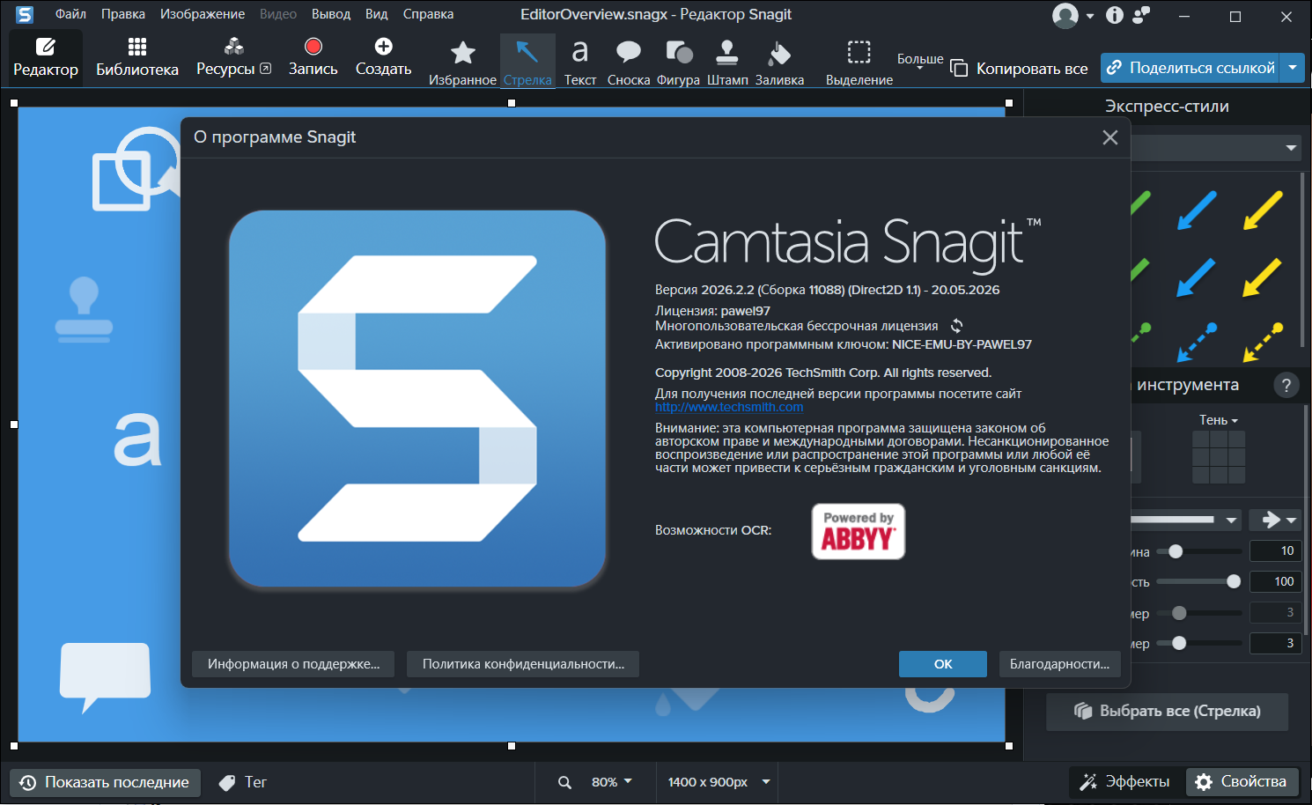Click the shadow direction grid under Тень
The height and width of the screenshot is (805, 1312).
coord(1219,457)
